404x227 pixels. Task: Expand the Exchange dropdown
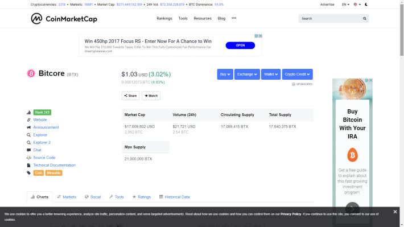pos(247,74)
